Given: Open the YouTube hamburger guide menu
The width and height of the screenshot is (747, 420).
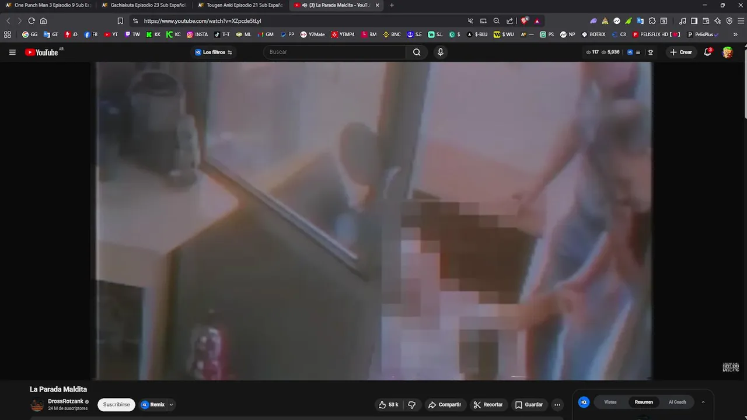Looking at the screenshot, I should coord(12,52).
